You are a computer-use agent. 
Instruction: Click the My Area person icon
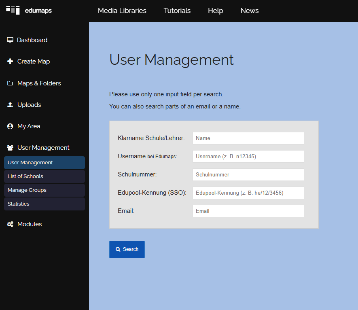[10, 126]
